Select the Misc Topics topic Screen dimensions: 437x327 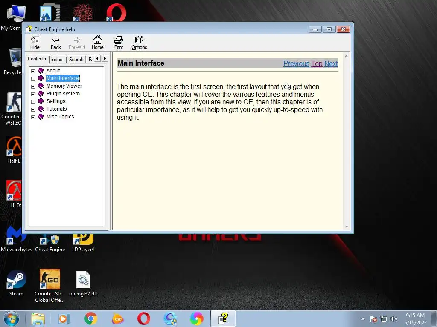coord(60,117)
